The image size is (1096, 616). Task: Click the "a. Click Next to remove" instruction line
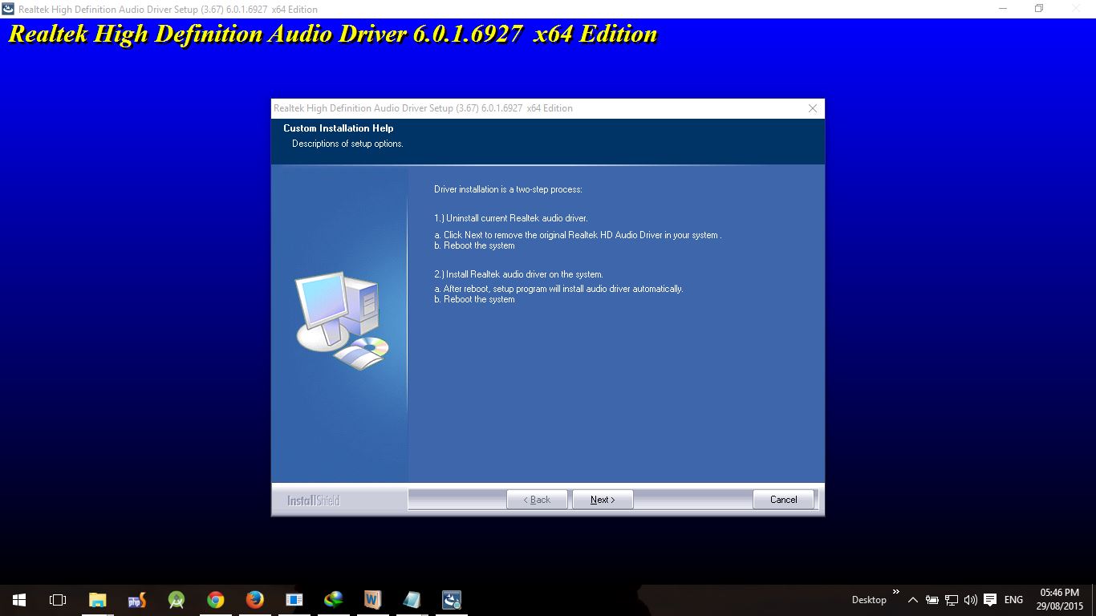click(x=578, y=236)
